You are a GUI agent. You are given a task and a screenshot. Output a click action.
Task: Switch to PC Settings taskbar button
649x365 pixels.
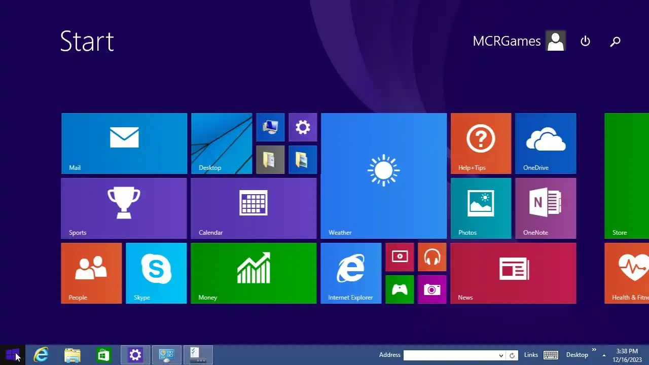(135, 355)
